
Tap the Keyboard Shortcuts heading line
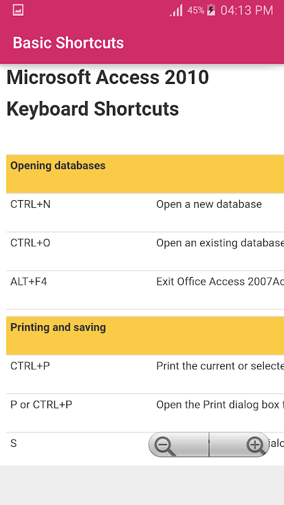(x=93, y=109)
